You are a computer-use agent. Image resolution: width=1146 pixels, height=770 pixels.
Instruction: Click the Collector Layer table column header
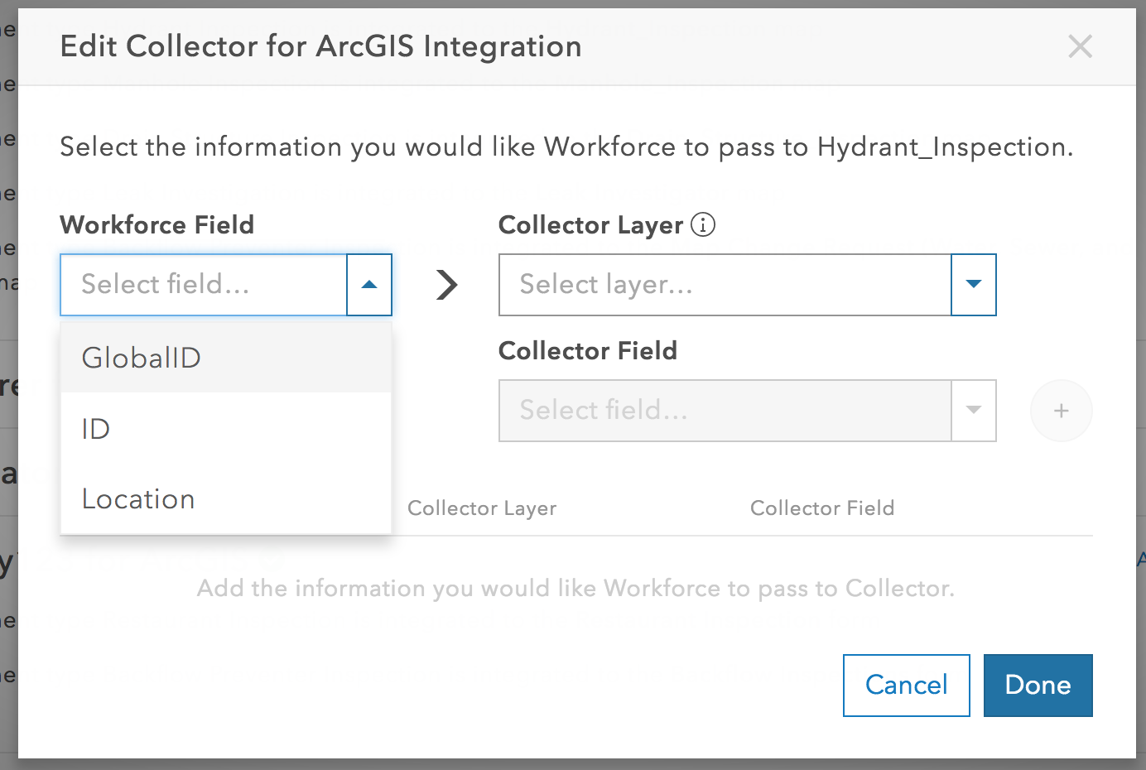[x=482, y=508]
